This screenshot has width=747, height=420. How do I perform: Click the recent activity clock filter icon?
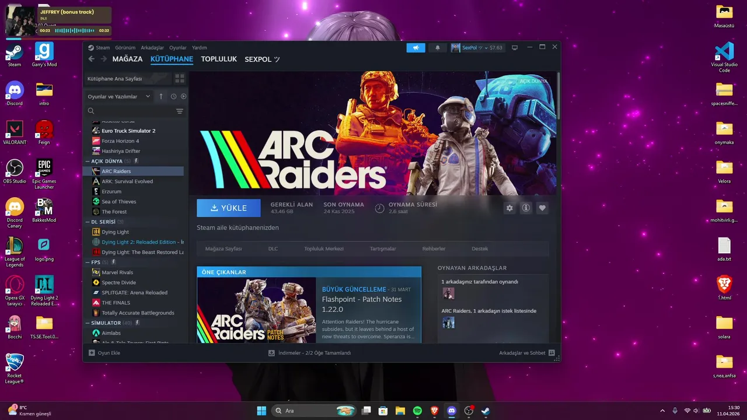click(x=173, y=96)
